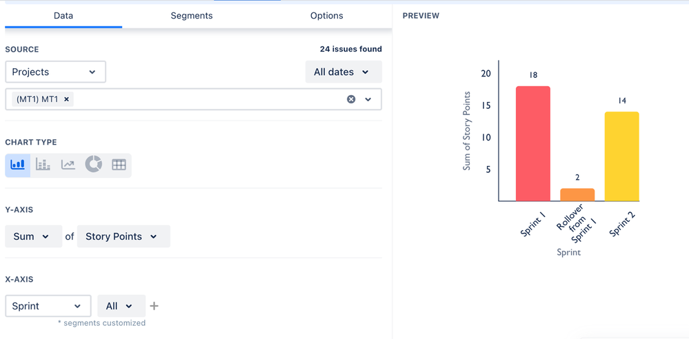Click the red Sprint 1 bar
689x339 pixels.
click(x=533, y=143)
